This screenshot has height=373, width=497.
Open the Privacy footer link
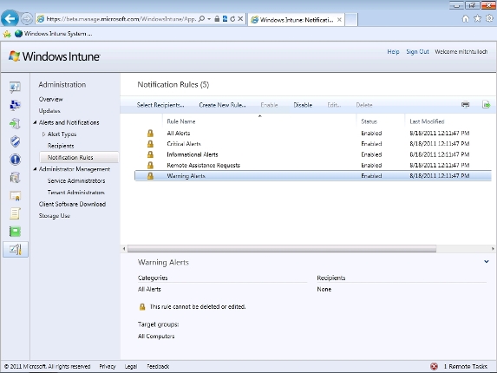[108, 366]
